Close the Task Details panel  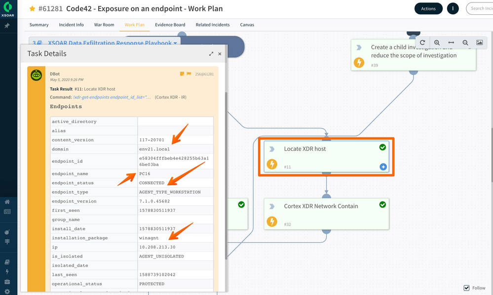[x=220, y=54]
